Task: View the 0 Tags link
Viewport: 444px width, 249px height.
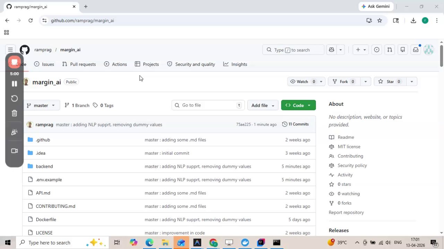Action: (x=103, y=105)
